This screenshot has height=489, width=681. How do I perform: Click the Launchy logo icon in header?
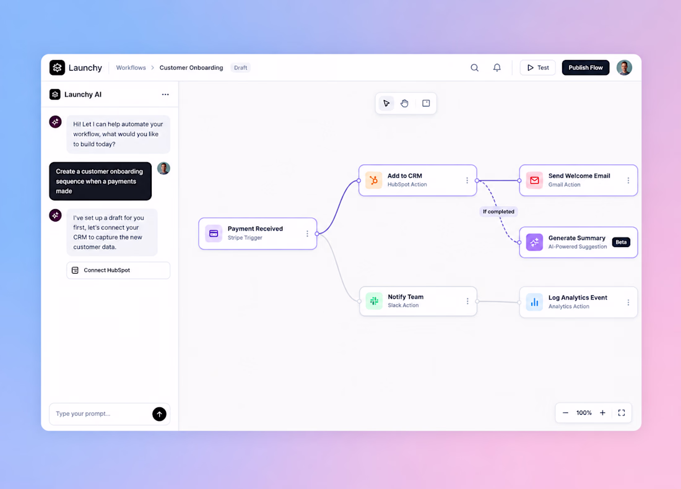[x=57, y=67]
